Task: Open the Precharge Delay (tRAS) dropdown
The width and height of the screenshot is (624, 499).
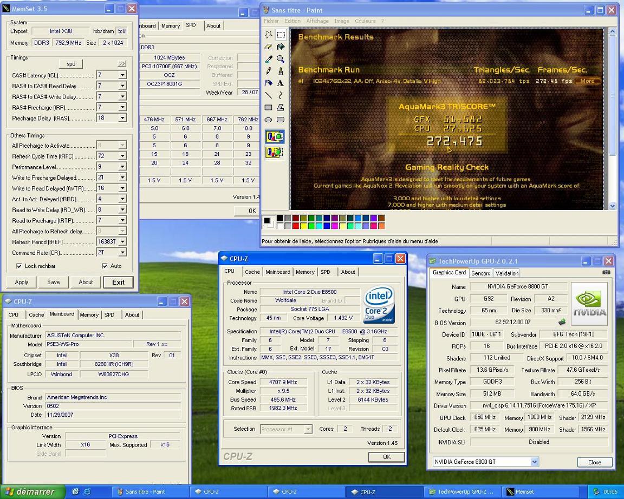Action: [x=122, y=118]
